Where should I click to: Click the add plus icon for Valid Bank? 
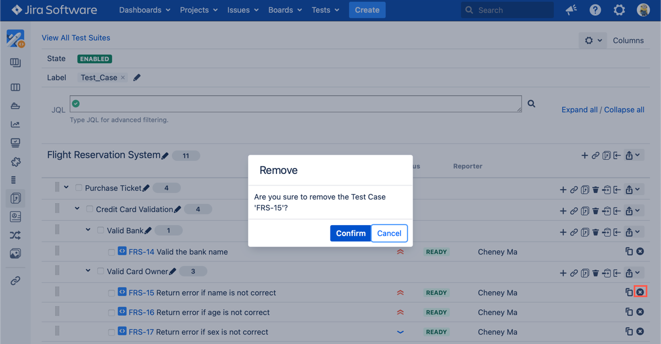coord(563,232)
